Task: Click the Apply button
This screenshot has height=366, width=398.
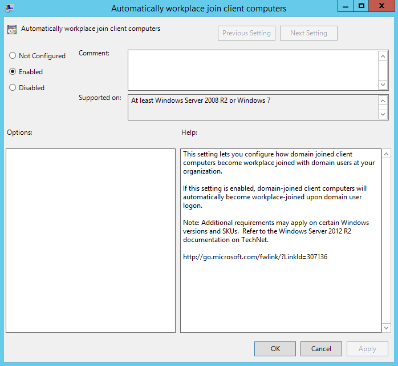Action: click(367, 349)
